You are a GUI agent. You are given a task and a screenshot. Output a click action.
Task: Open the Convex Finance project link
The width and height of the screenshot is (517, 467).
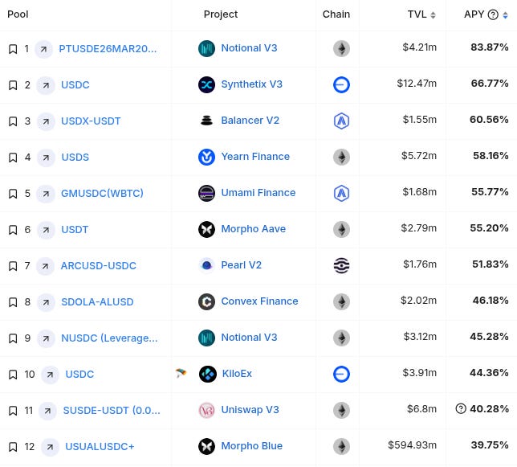click(x=259, y=301)
